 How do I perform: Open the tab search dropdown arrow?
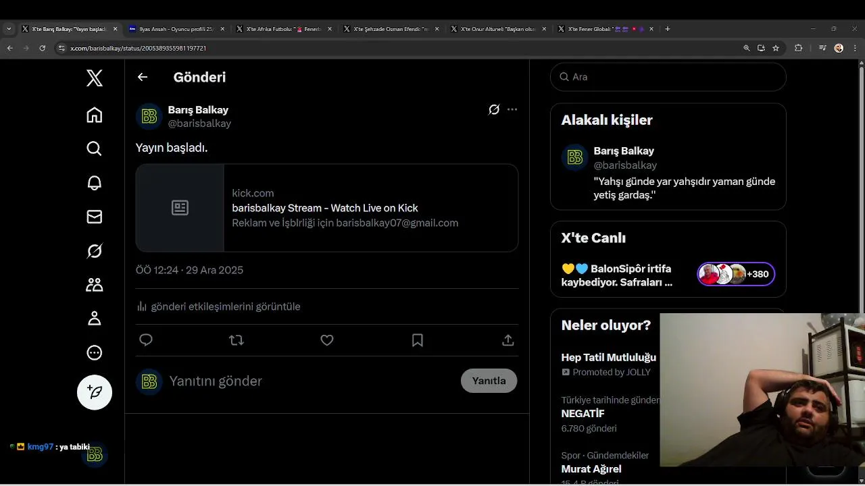pos(9,29)
